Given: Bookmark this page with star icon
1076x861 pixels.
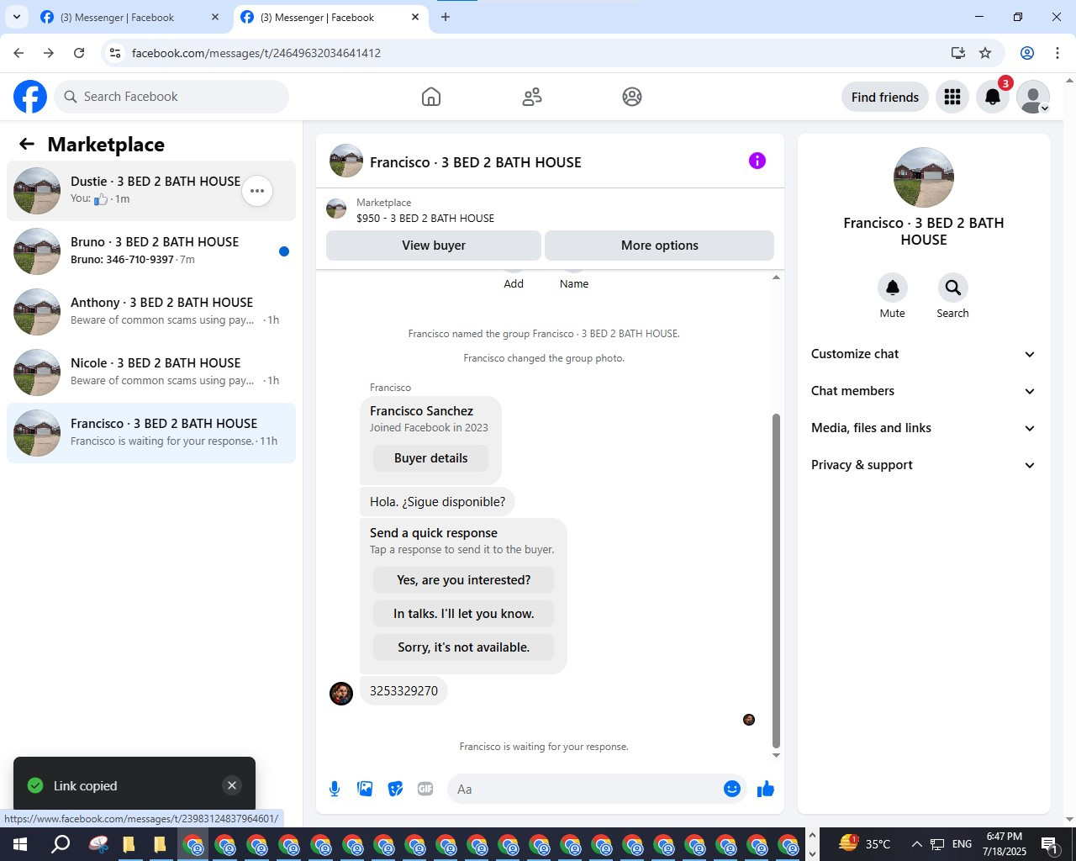Looking at the screenshot, I should [985, 53].
